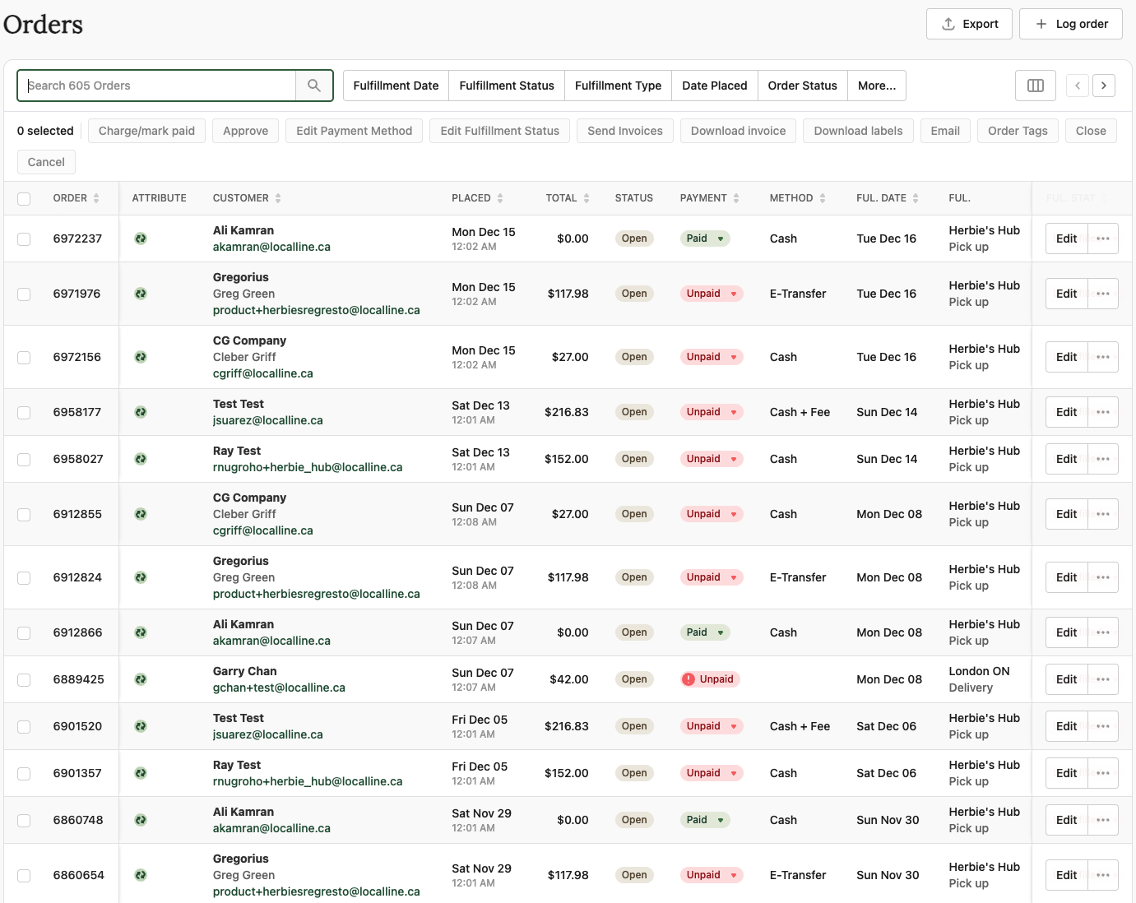This screenshot has width=1136, height=903.
Task: Toggle the select-all orders checkbox
Action: [24, 198]
